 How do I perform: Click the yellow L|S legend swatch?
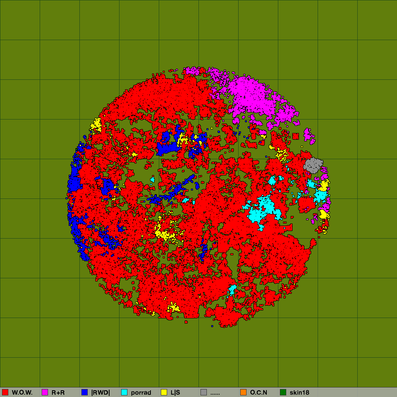164,392
